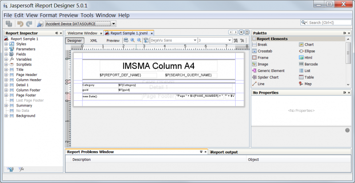The image size is (355, 183).
Task: Collapse the Report Elements palette group
Action: click(254, 39)
